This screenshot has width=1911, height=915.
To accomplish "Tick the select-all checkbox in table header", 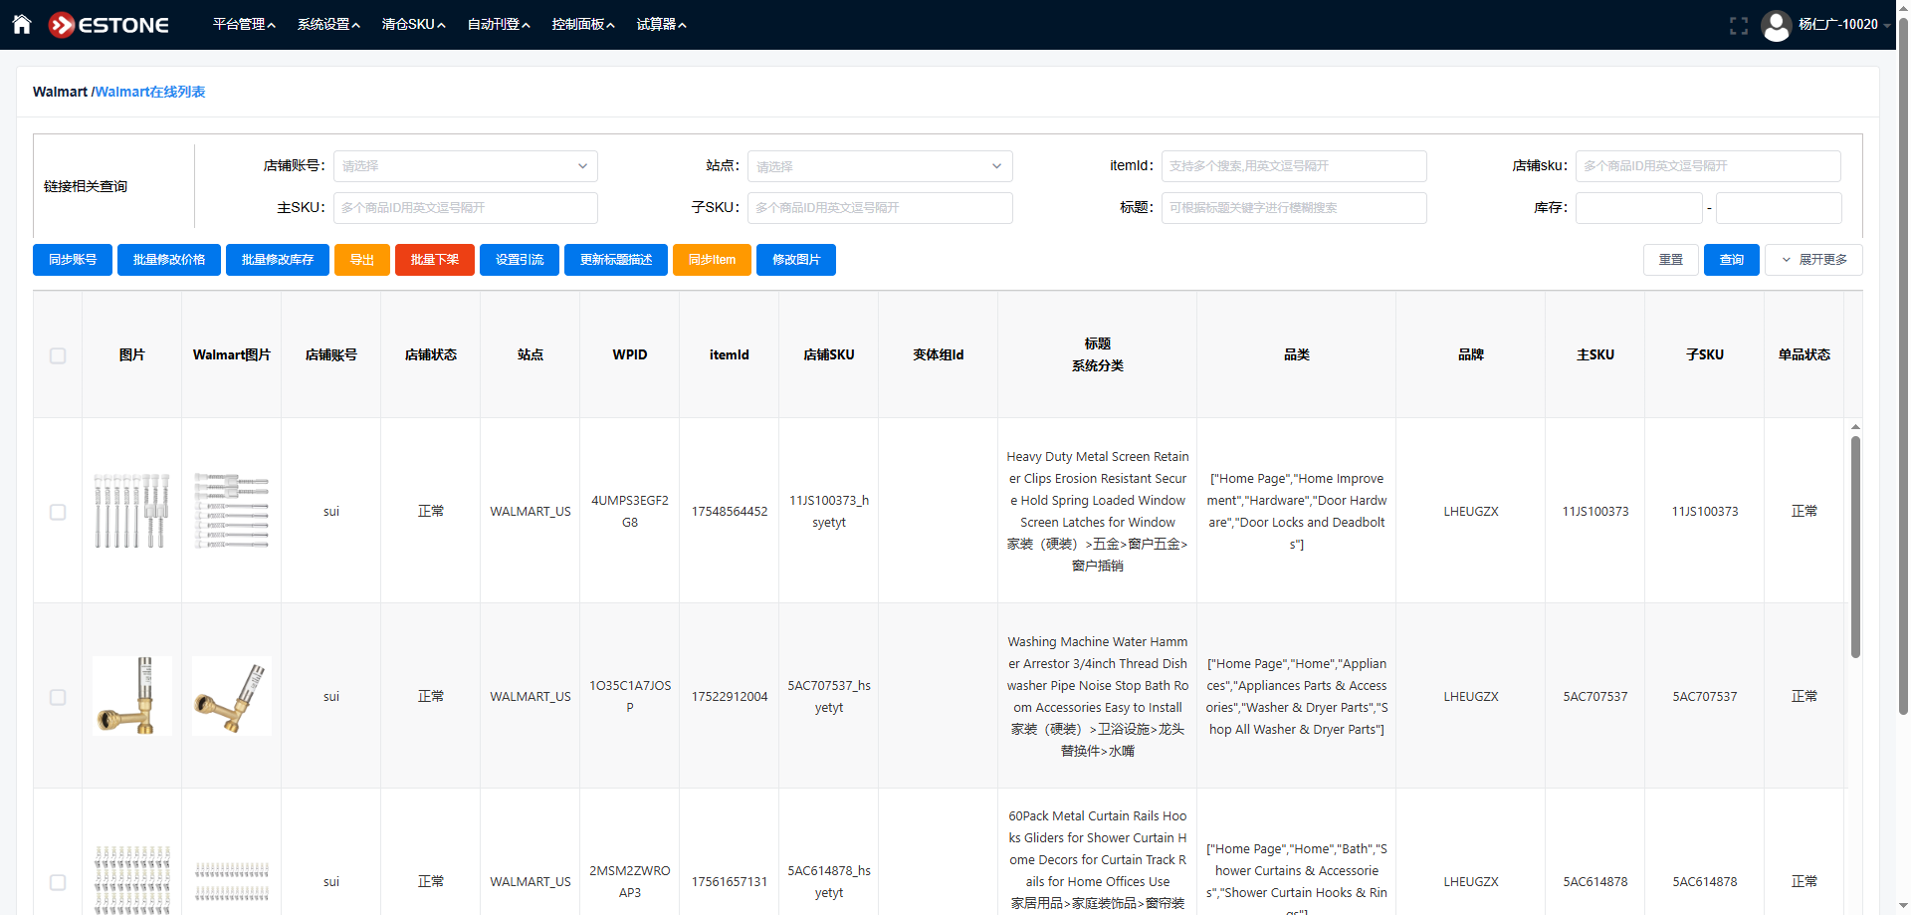I will tap(58, 355).
